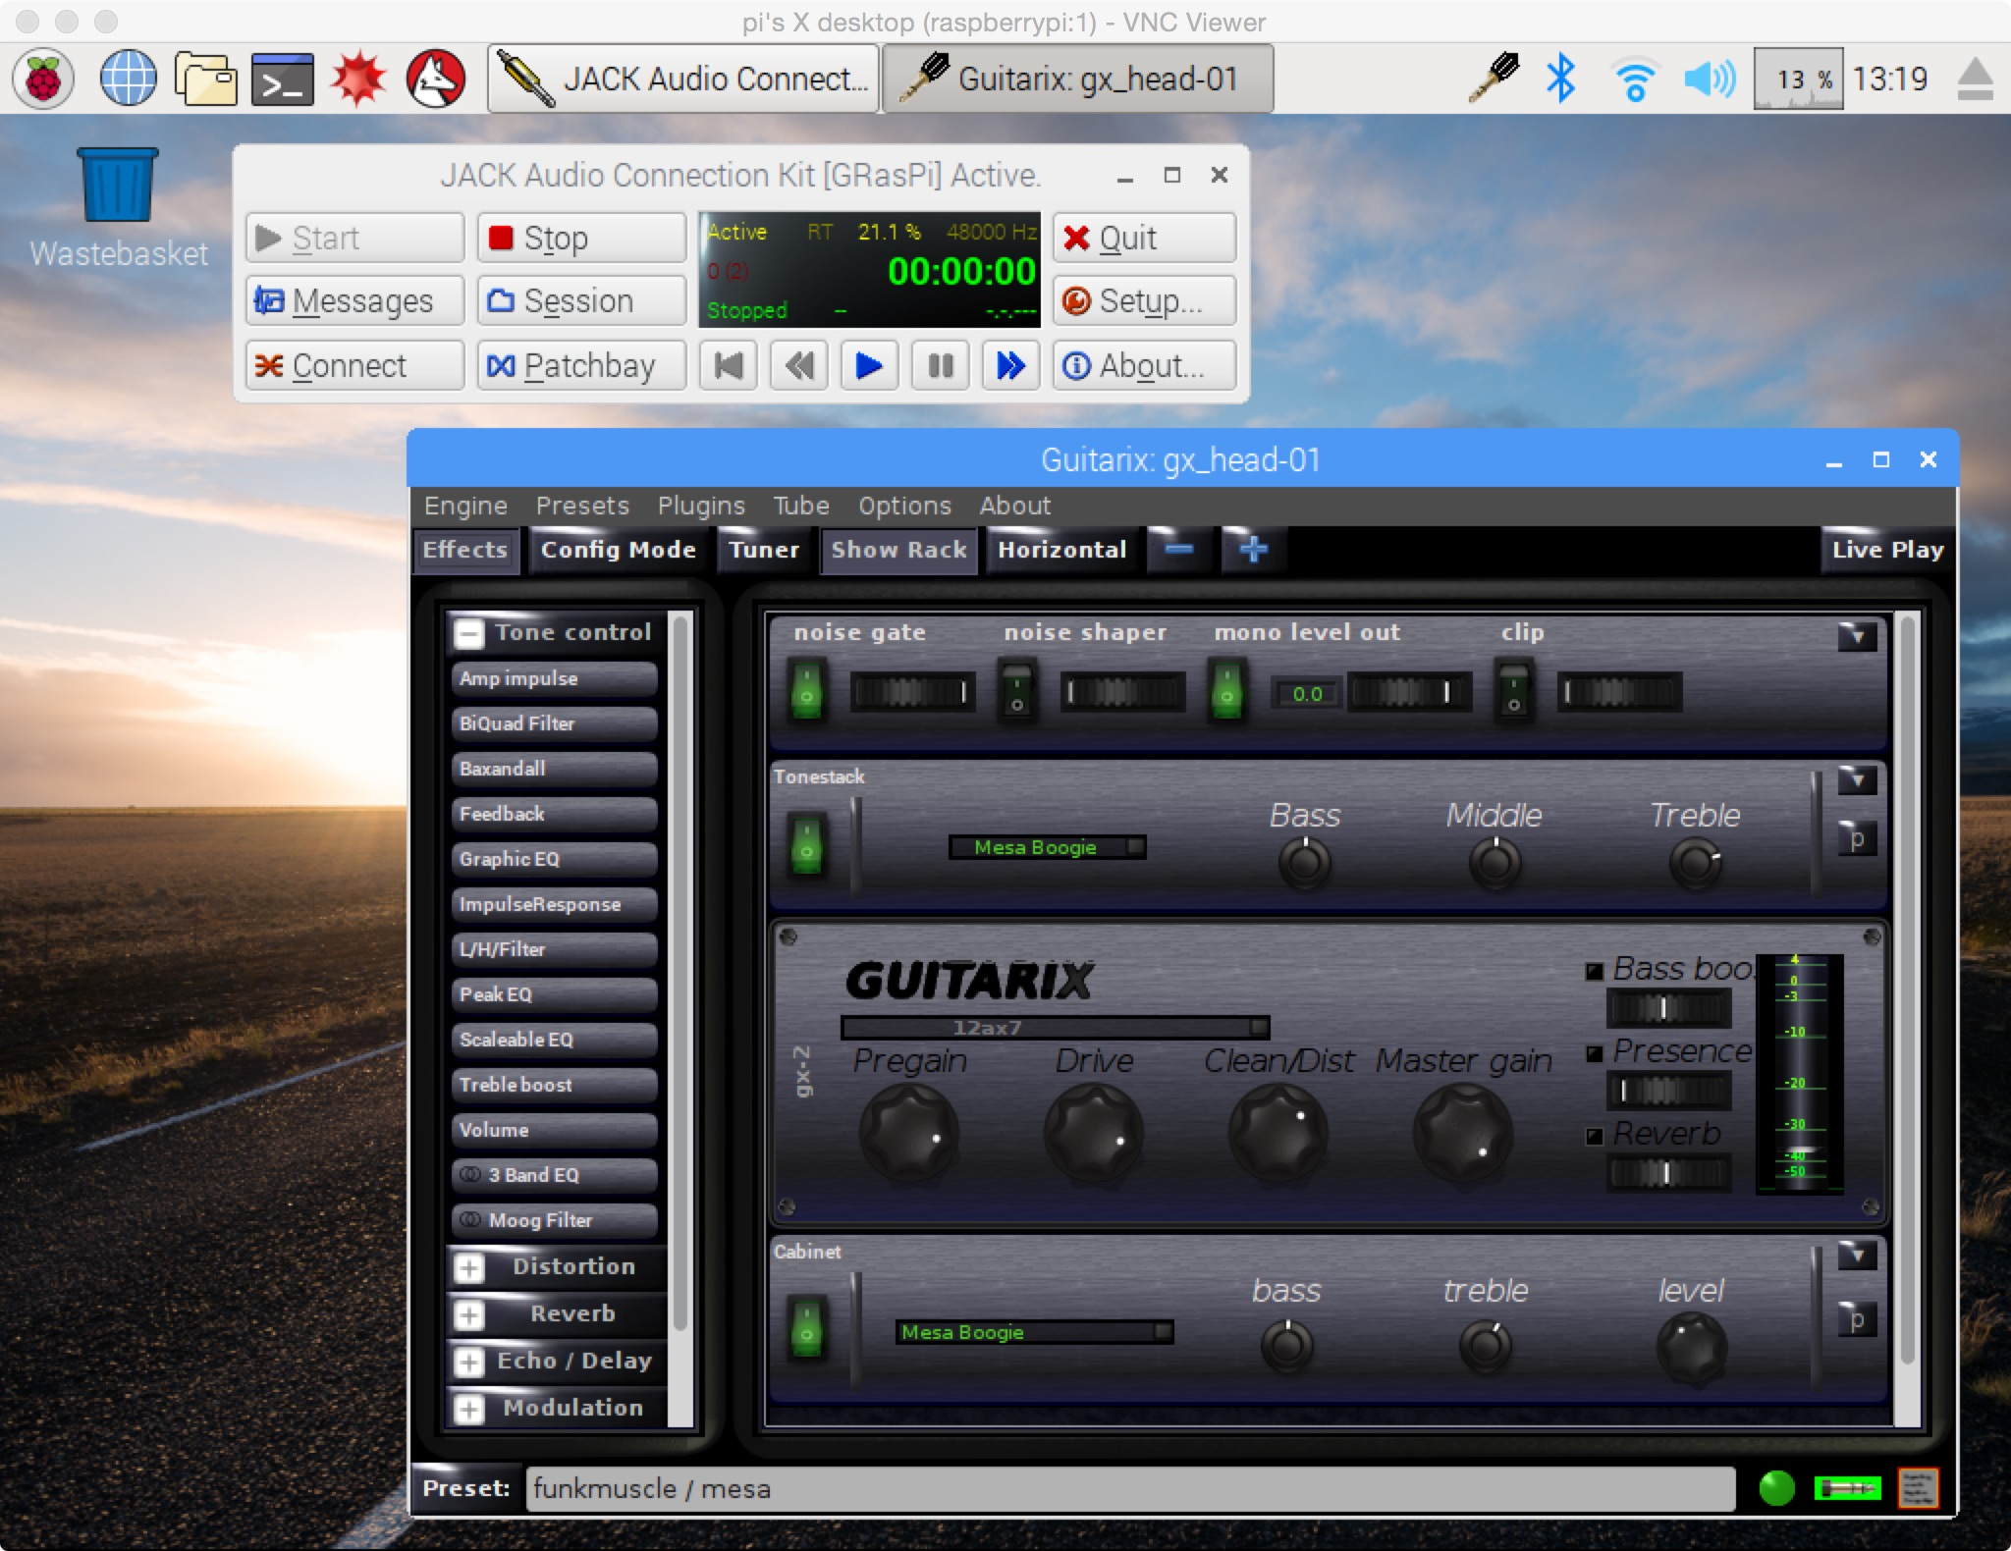Open the 12ax7 tube selector

1056,1028
